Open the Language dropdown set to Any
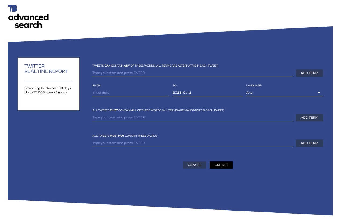This screenshot has height=224, width=342. click(x=285, y=93)
